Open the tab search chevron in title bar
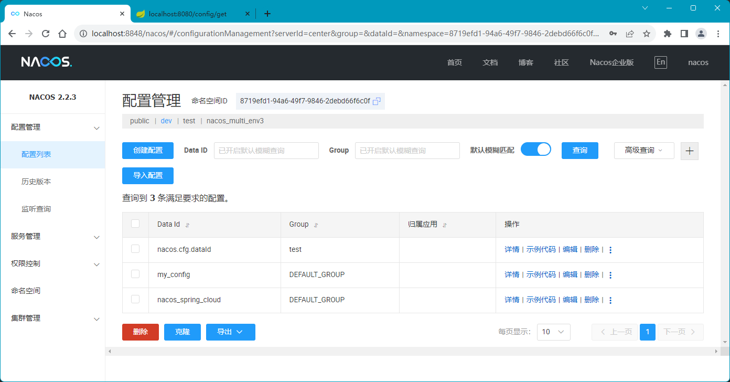Image resolution: width=730 pixels, height=382 pixels. click(x=645, y=8)
